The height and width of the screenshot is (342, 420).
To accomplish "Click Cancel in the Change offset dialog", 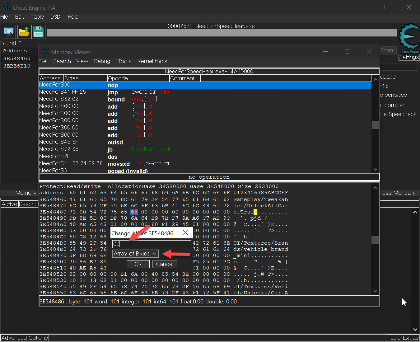I will pos(165,264).
